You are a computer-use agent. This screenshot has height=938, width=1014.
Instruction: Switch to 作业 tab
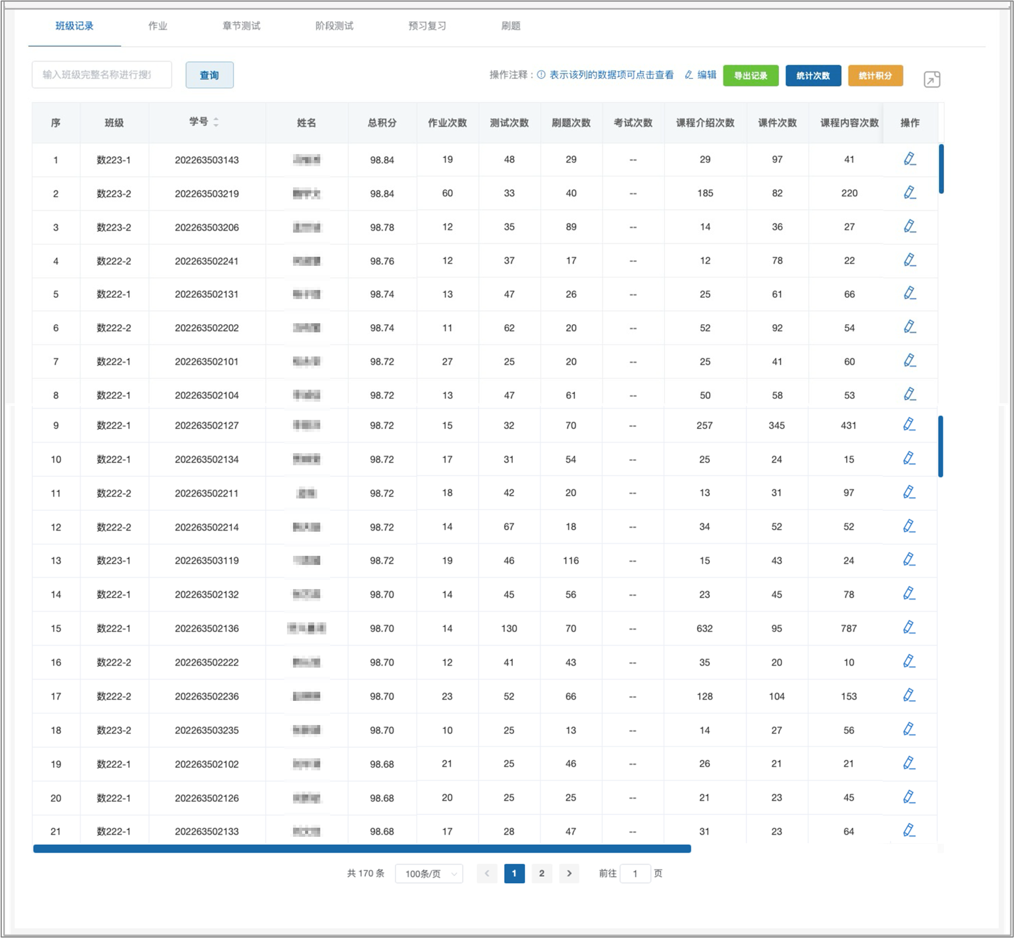point(157,26)
